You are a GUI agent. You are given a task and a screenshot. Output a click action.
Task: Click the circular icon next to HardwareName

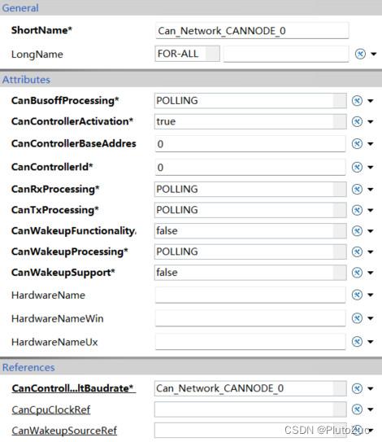point(357,295)
